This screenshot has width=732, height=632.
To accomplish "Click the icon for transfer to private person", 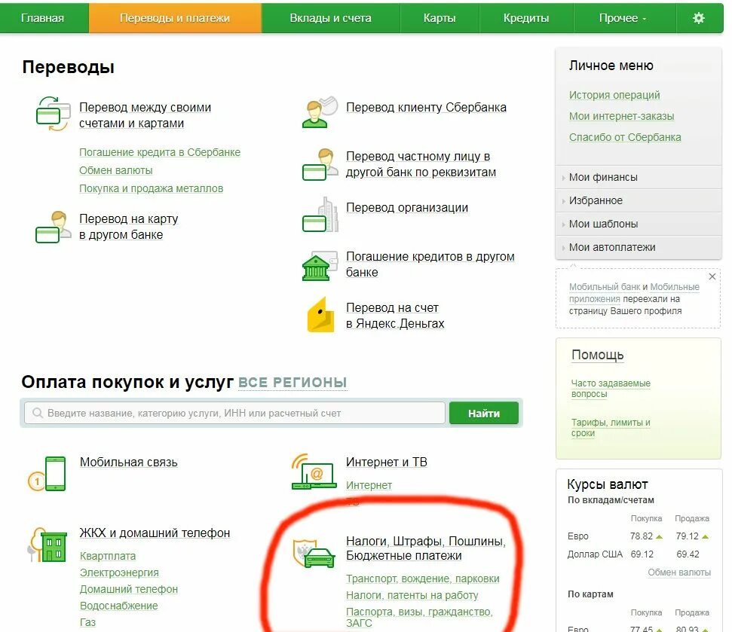I will (320, 164).
